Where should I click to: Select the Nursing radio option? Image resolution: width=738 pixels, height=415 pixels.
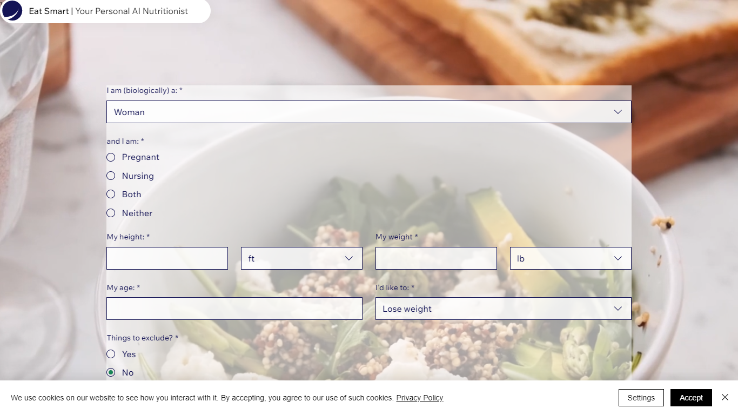[111, 176]
